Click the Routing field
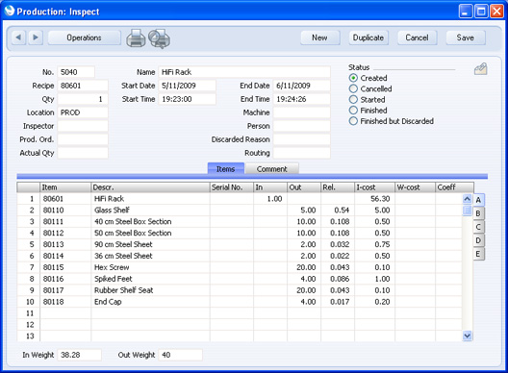 (x=302, y=153)
